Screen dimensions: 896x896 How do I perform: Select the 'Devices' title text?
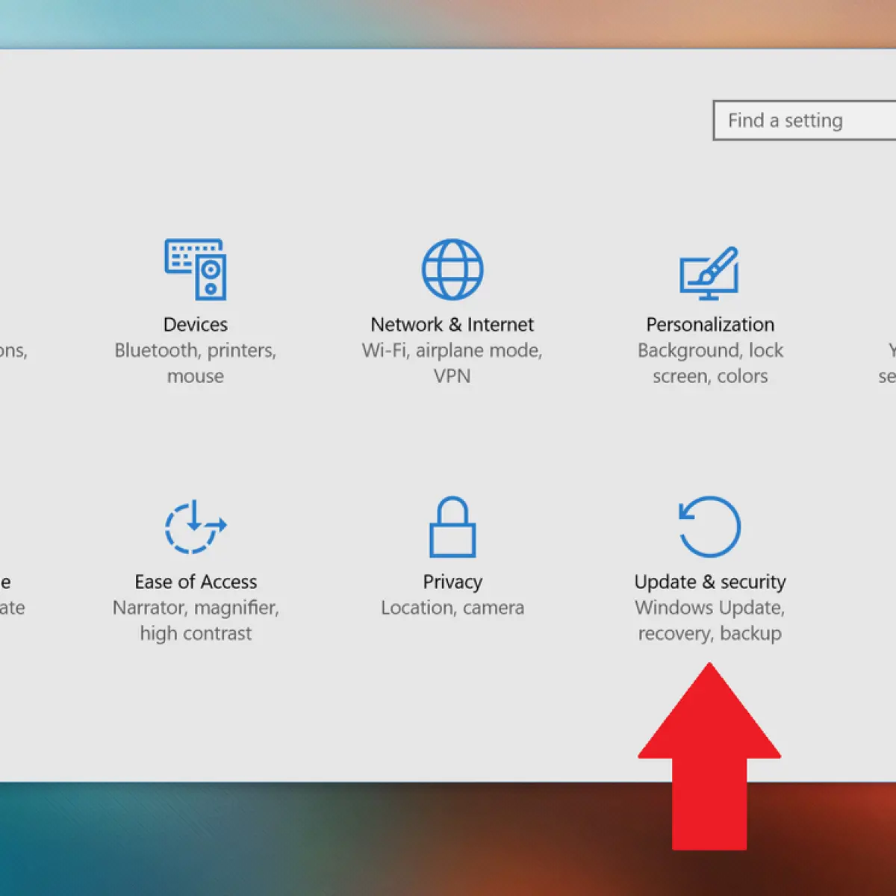click(x=196, y=325)
